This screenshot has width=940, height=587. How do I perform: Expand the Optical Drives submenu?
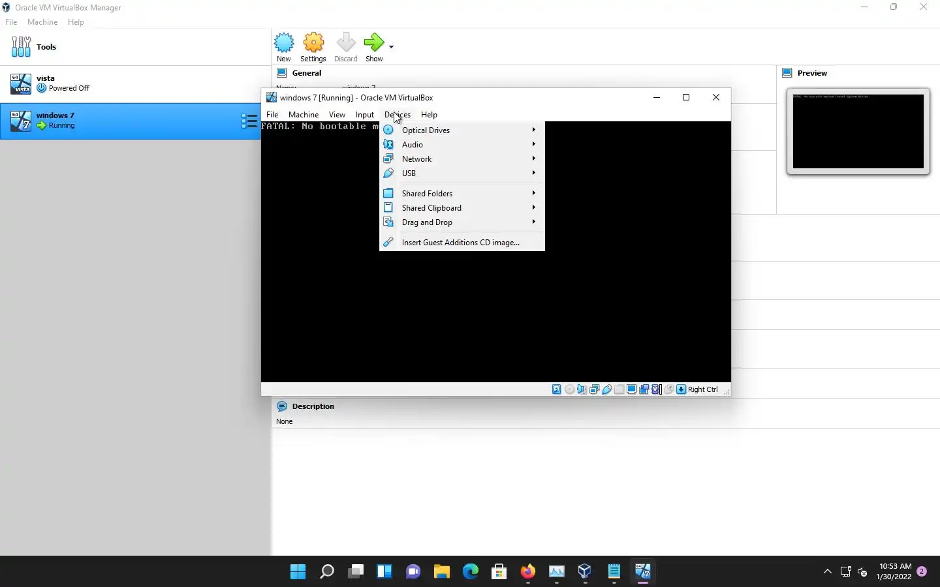point(462,130)
